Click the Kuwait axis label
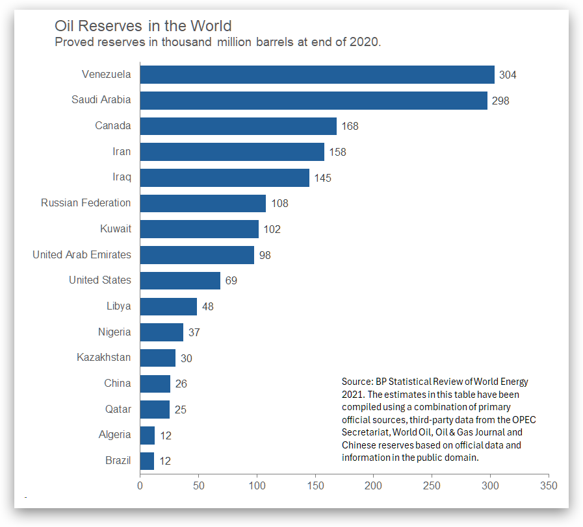The height and width of the screenshot is (527, 583). [115, 229]
